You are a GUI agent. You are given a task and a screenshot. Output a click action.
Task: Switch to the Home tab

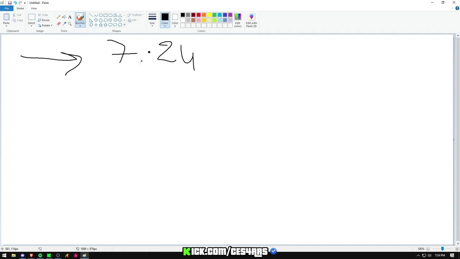pos(20,8)
